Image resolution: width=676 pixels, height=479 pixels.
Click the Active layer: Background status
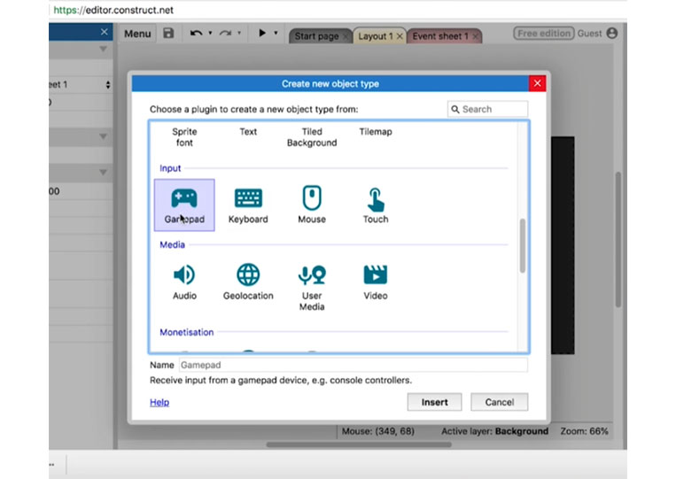494,431
